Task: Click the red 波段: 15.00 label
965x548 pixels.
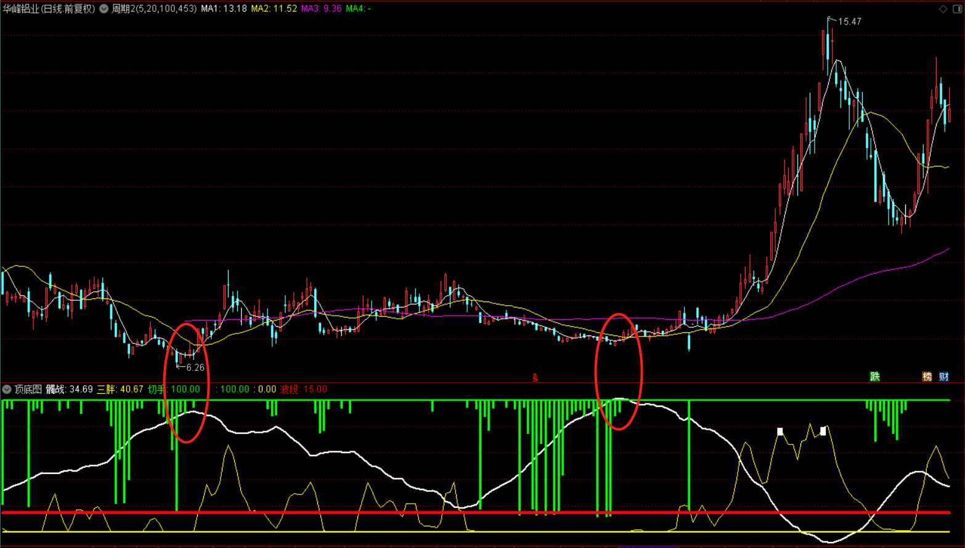Action: tap(303, 390)
